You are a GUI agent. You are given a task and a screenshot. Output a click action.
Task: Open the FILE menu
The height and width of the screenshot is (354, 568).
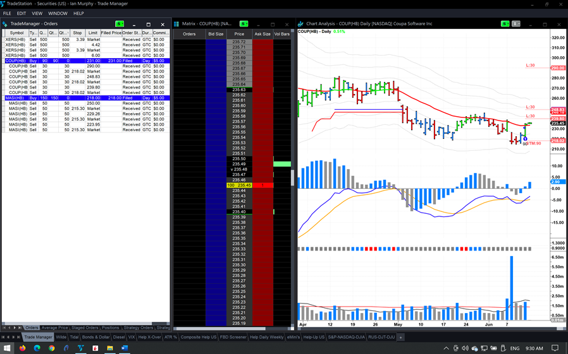click(7, 13)
